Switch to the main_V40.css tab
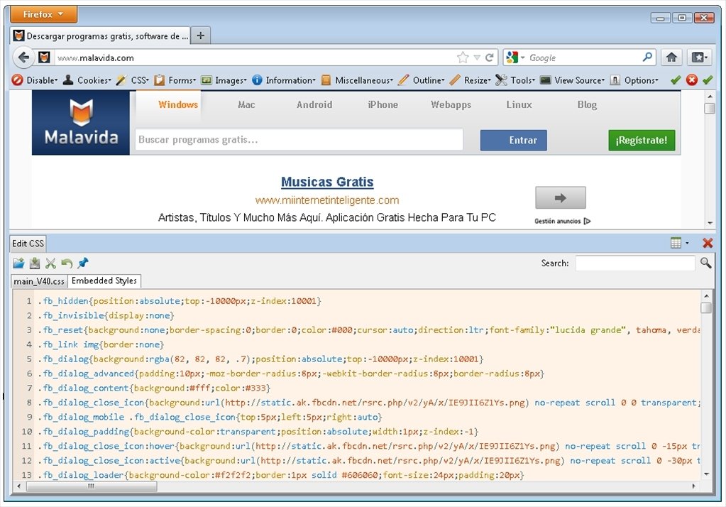The width and height of the screenshot is (726, 507). point(39,281)
